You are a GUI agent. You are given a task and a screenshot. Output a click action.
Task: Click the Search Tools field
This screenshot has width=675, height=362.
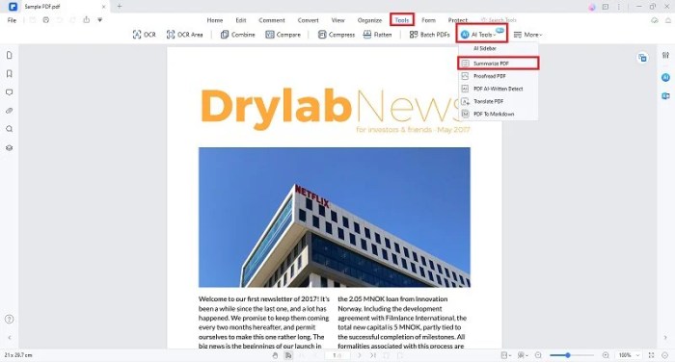pos(499,20)
